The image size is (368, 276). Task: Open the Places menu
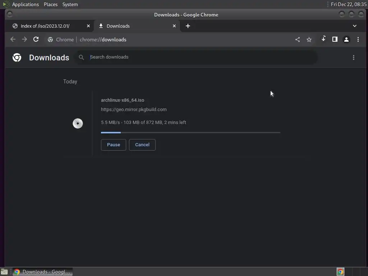click(51, 4)
